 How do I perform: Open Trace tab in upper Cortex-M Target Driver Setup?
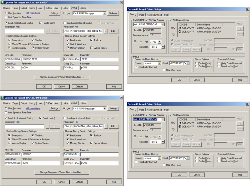pos(141,15)
